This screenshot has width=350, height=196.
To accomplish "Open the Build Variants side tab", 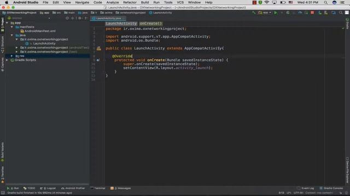I will [x=2, y=152].
